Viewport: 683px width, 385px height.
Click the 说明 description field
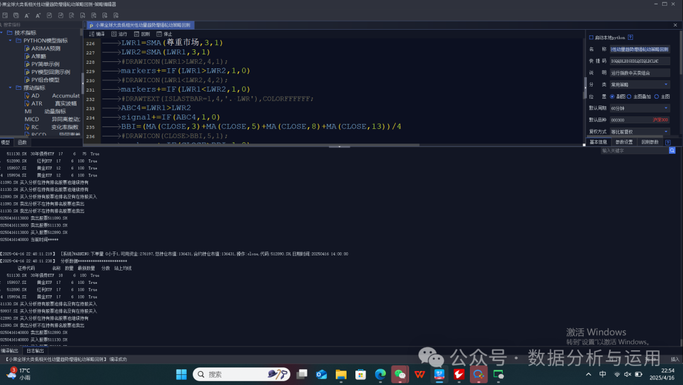coord(639,73)
